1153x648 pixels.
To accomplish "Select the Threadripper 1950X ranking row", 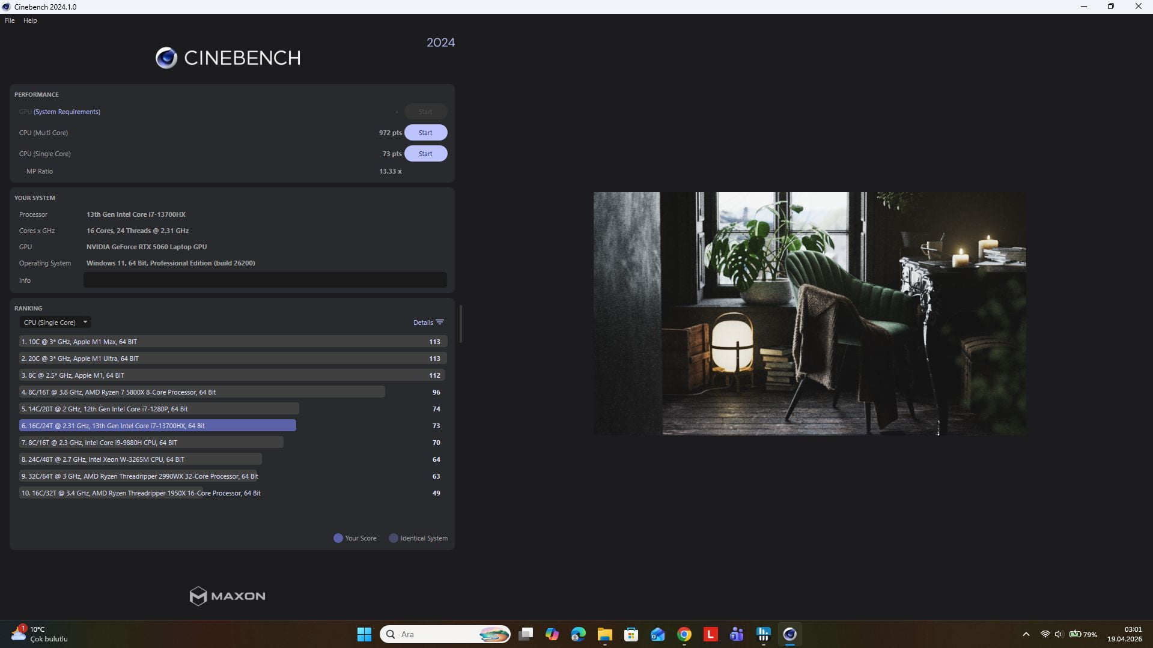I will click(233, 493).
